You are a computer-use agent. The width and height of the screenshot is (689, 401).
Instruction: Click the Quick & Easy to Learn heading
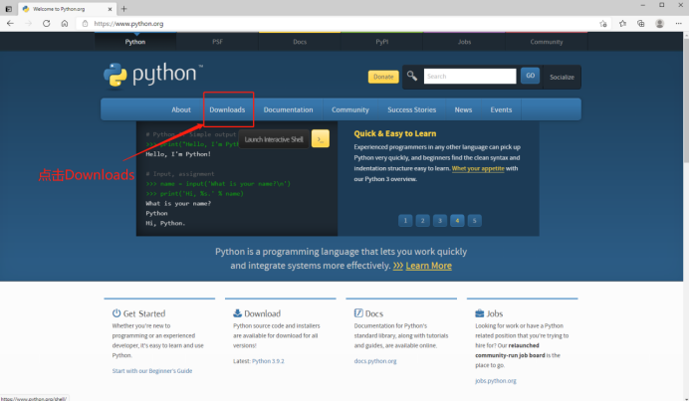395,133
